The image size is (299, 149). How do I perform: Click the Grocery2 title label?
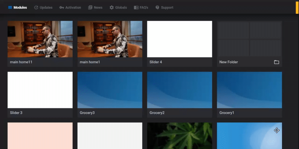(157, 113)
